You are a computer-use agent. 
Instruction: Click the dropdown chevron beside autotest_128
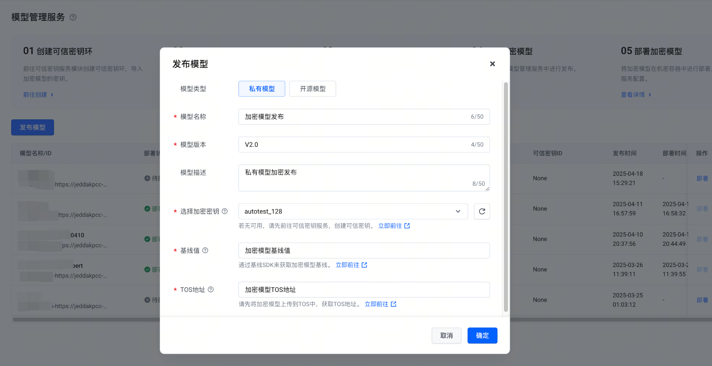458,211
